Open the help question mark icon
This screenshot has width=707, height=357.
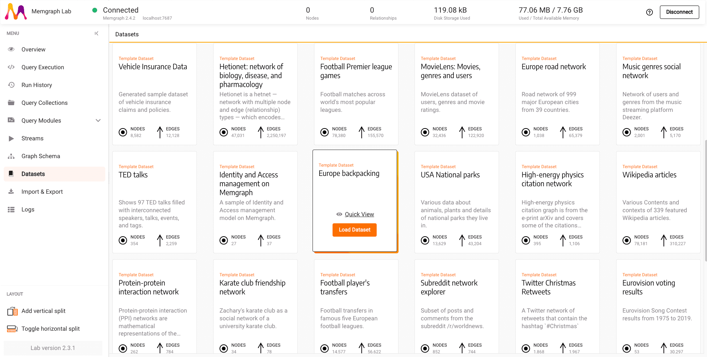coord(649,12)
